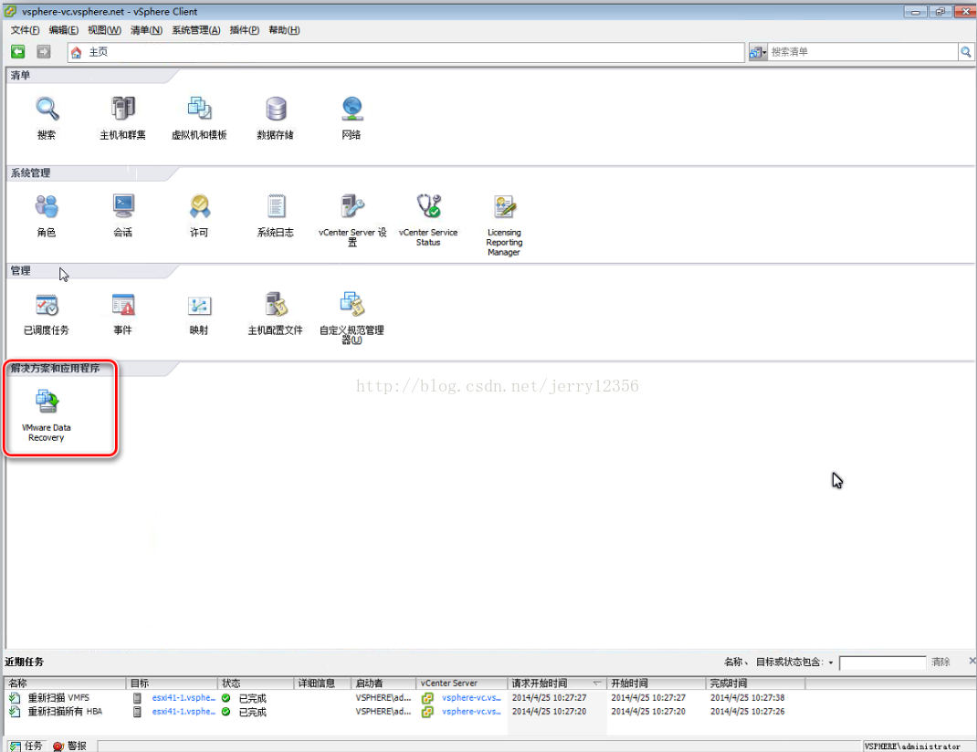Sort tasks by 完成时间 column header
This screenshot has width=977, height=752.
point(756,684)
